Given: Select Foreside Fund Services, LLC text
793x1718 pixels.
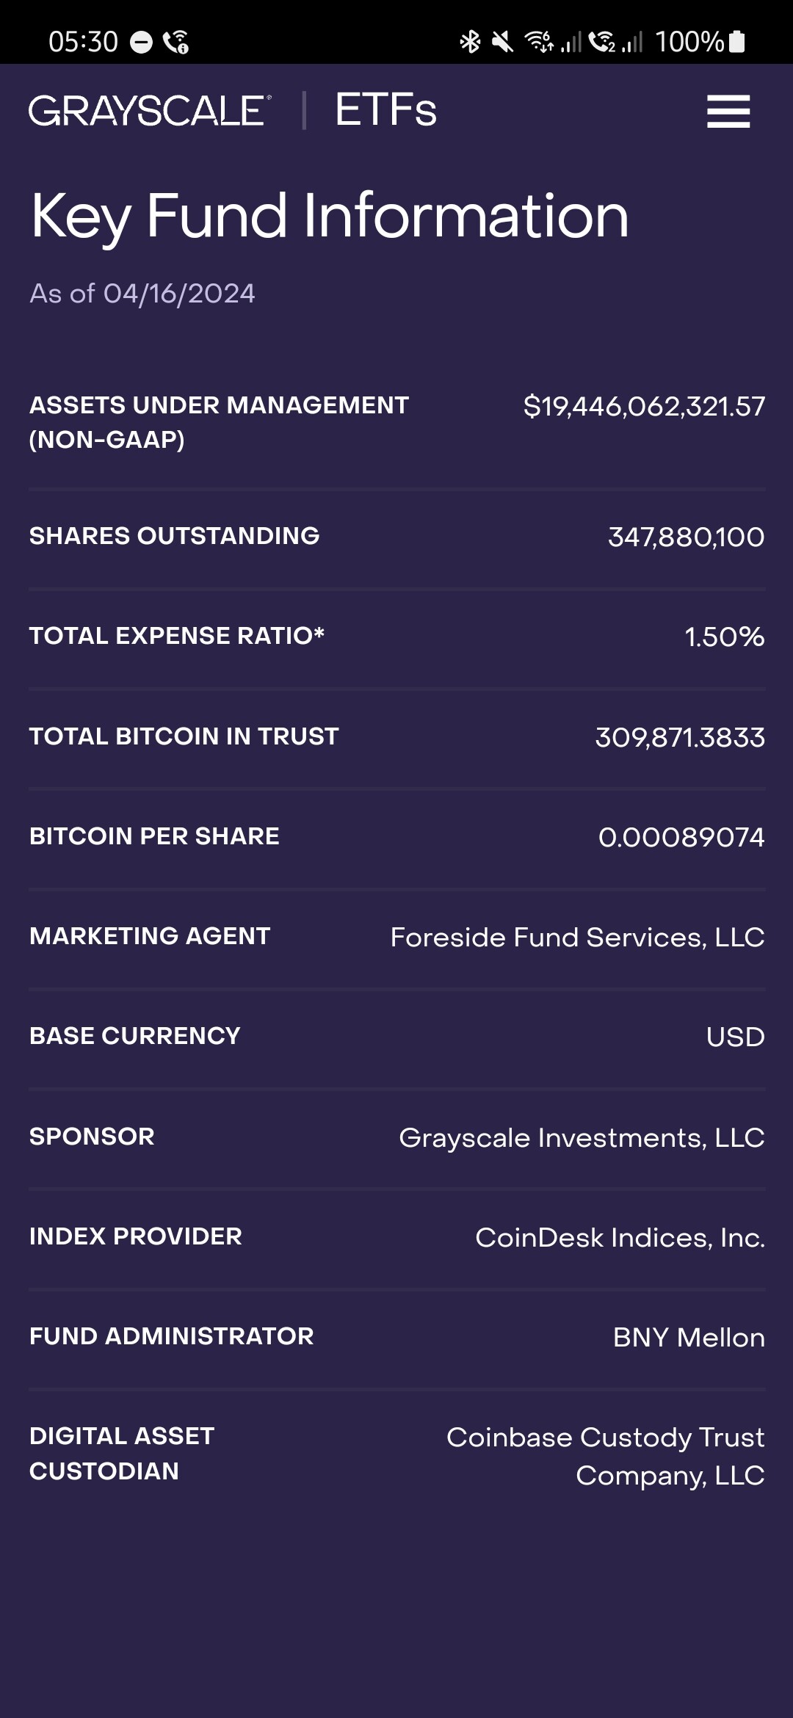Looking at the screenshot, I should [x=577, y=938].
